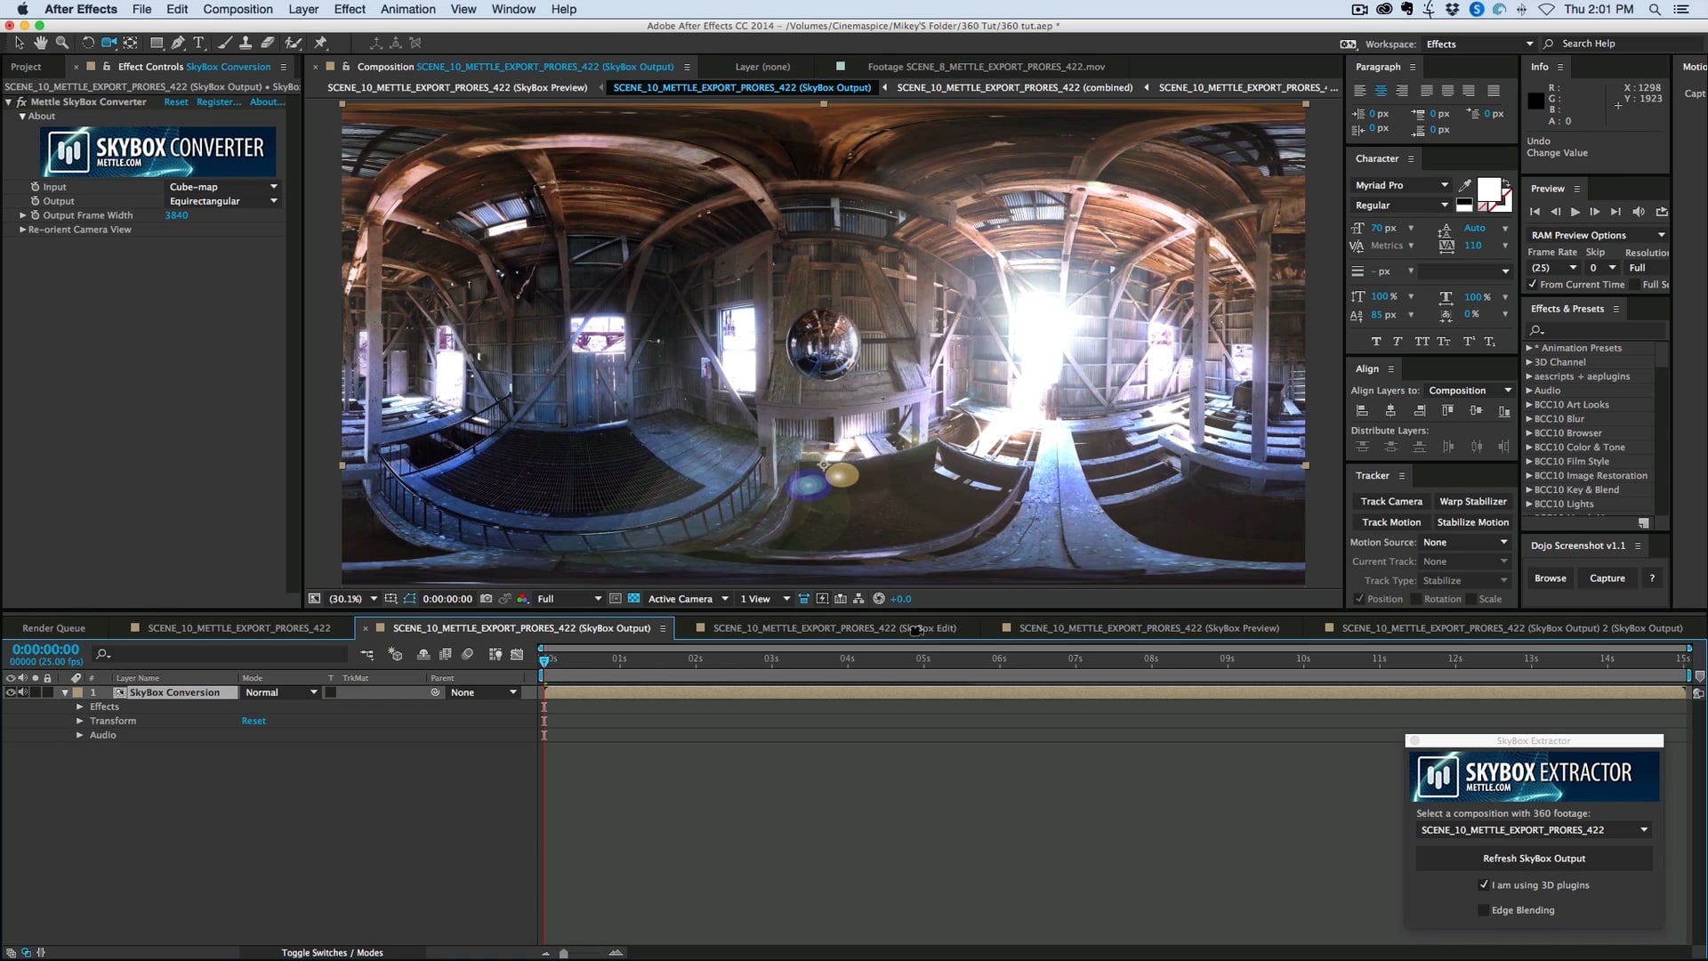Expand the Transform section on layer

pyautogui.click(x=78, y=721)
